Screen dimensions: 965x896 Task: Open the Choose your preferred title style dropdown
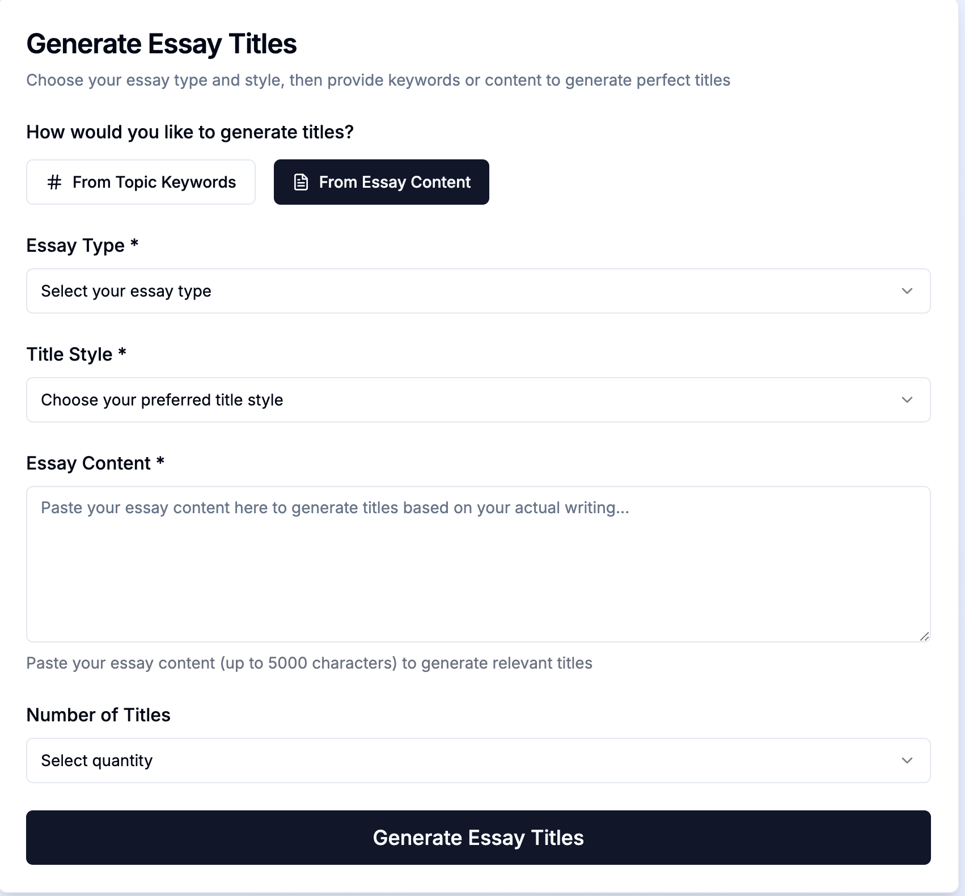(478, 400)
